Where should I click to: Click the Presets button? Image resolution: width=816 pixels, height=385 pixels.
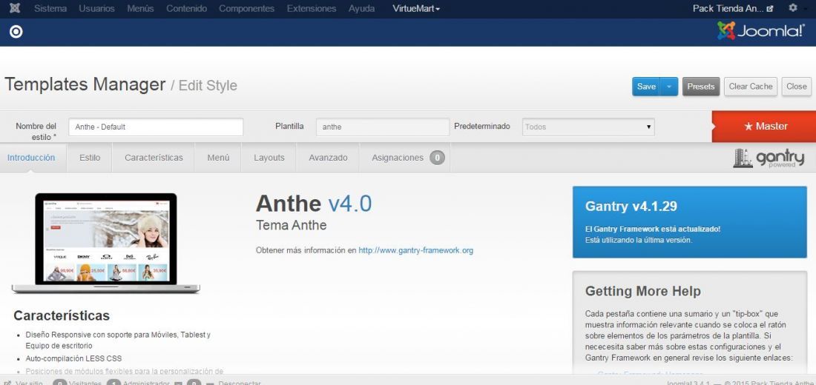701,86
